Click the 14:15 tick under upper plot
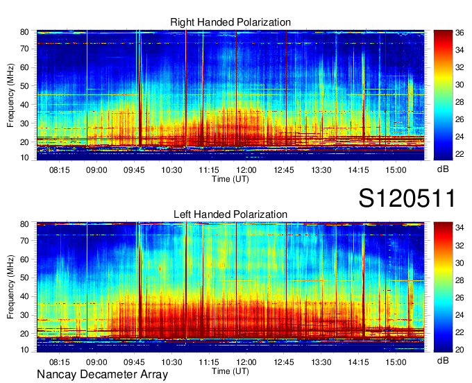Screen dimensions: 472x383 [x=359, y=170]
